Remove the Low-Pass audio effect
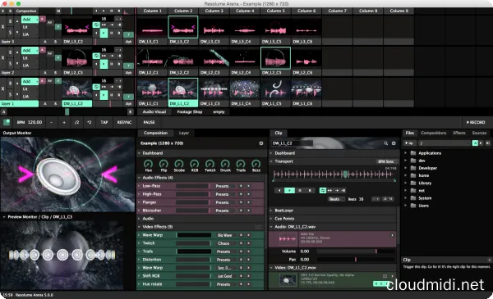Image resolution: width=493 pixels, height=299 pixels. pos(248,186)
